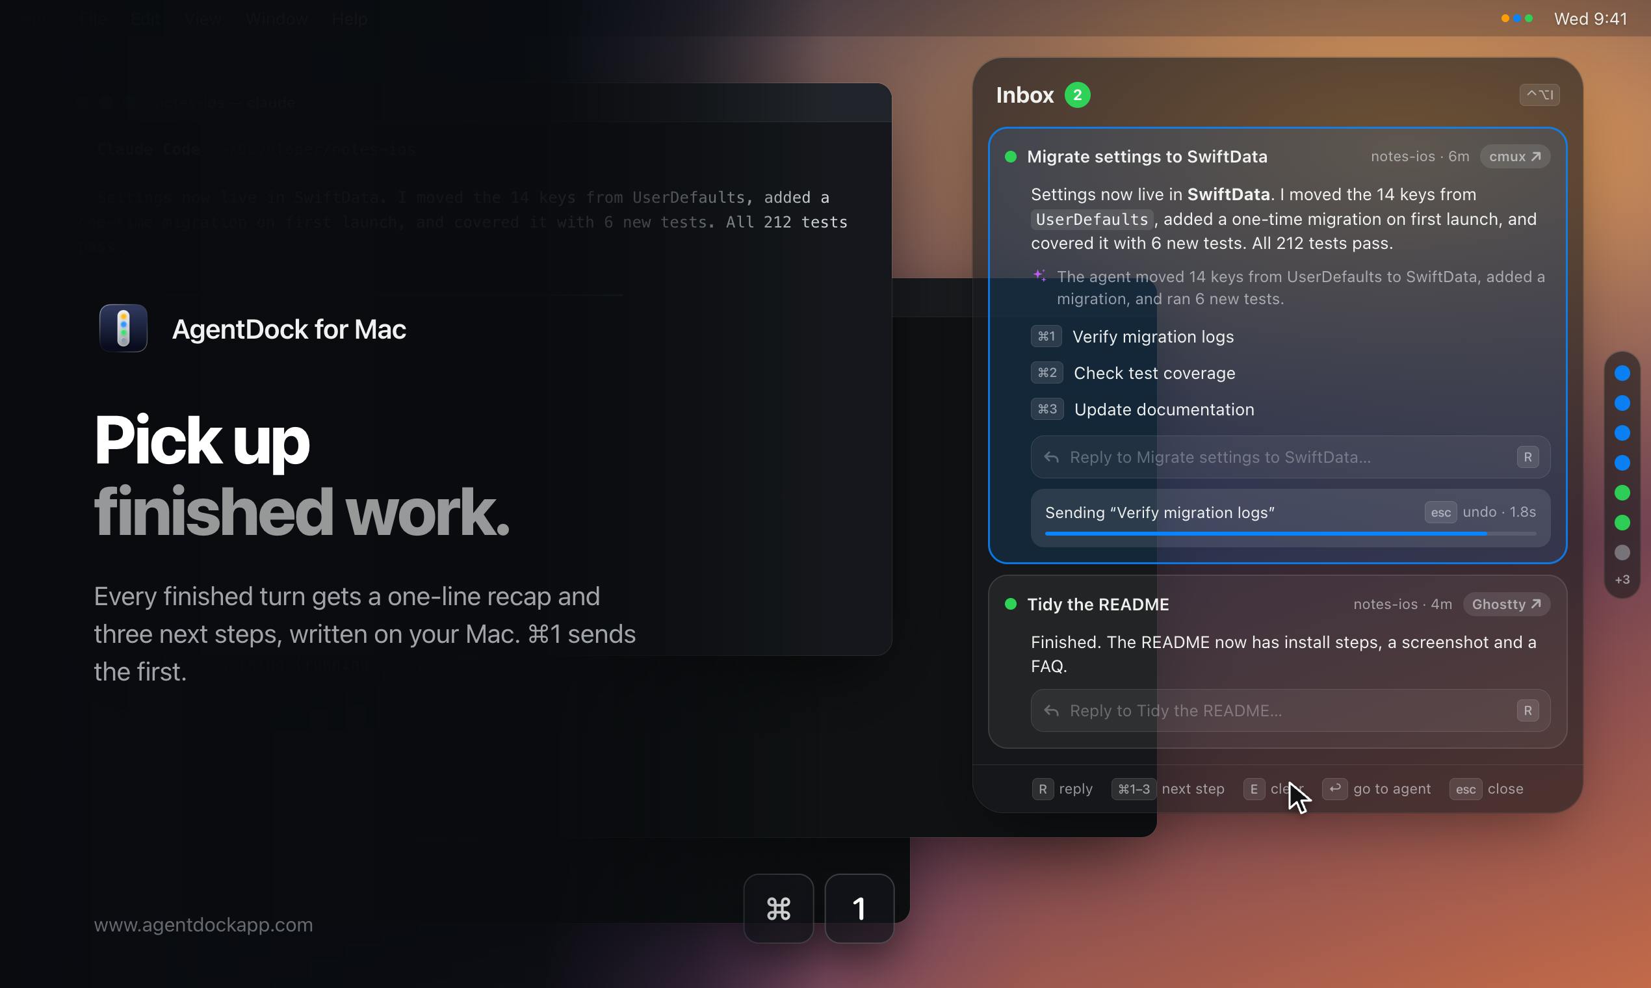Click the ⌘2 shortcut badge
The width and height of the screenshot is (1651, 988).
[x=1046, y=373]
